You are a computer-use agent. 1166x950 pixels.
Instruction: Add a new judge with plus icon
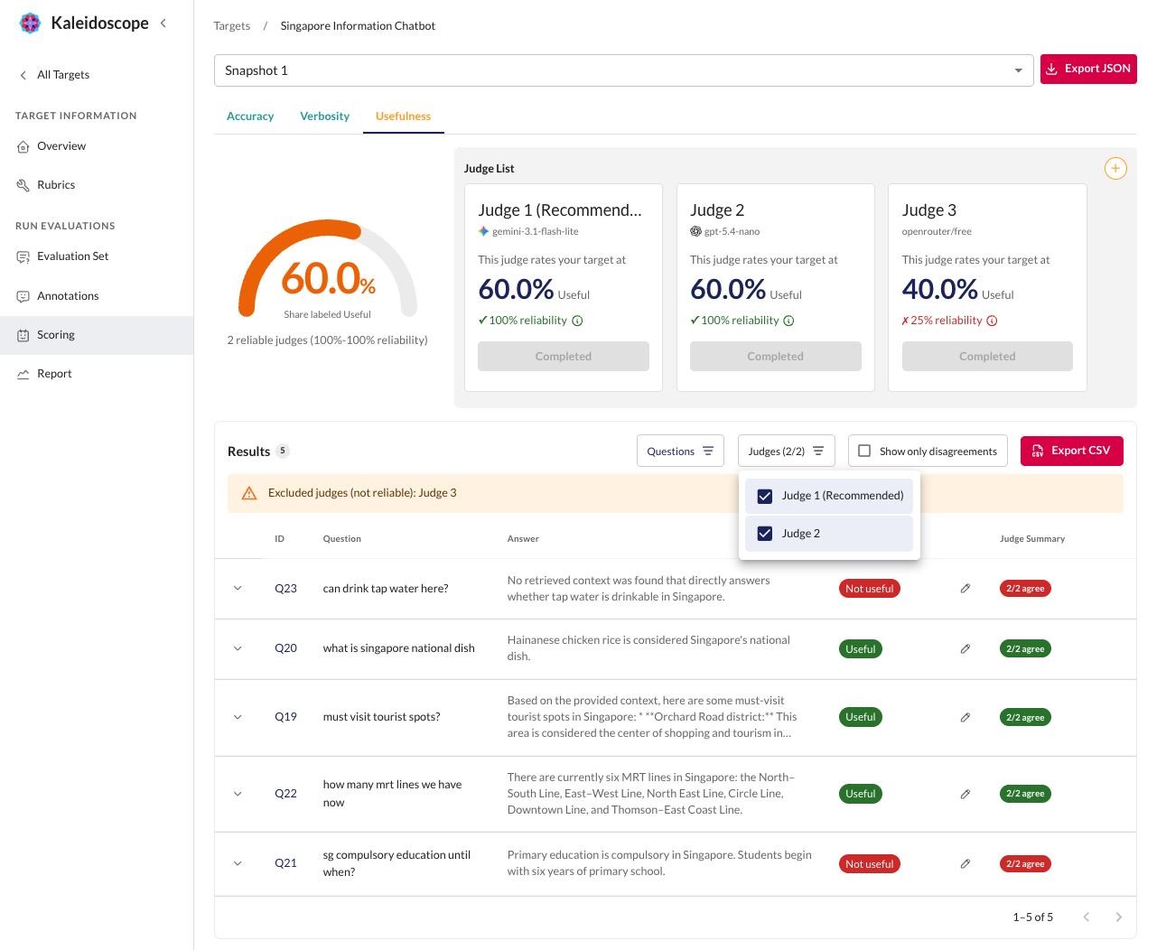(x=1115, y=169)
